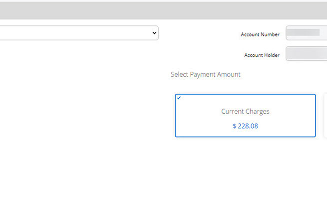Click the dollar sign in the amount

235,126
